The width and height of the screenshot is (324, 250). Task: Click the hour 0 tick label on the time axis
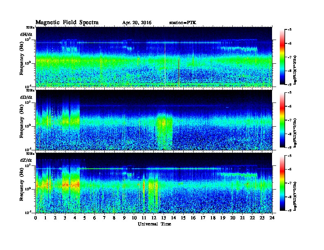pyautogui.click(x=36, y=218)
